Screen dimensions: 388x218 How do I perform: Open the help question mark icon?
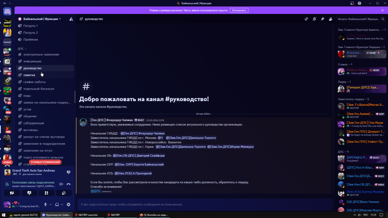click(360, 3)
